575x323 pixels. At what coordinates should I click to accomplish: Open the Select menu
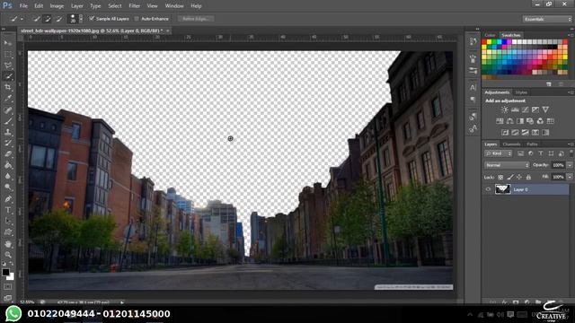tap(114, 6)
